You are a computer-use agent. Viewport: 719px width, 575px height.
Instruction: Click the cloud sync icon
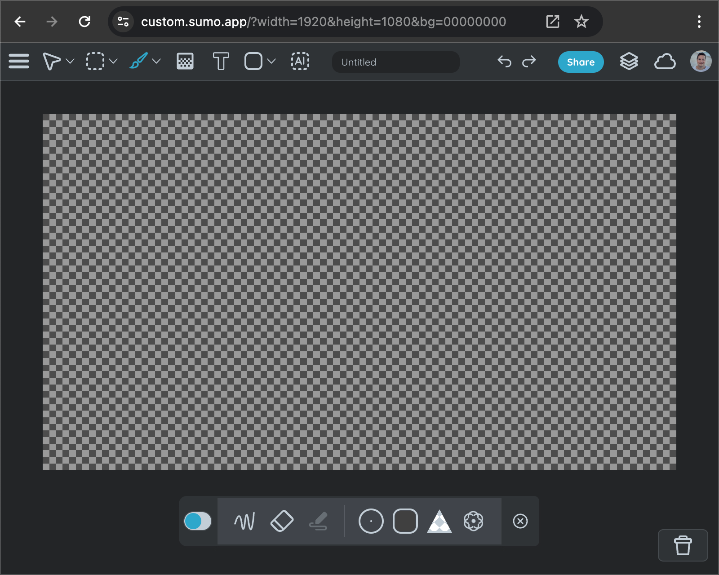[x=665, y=61]
